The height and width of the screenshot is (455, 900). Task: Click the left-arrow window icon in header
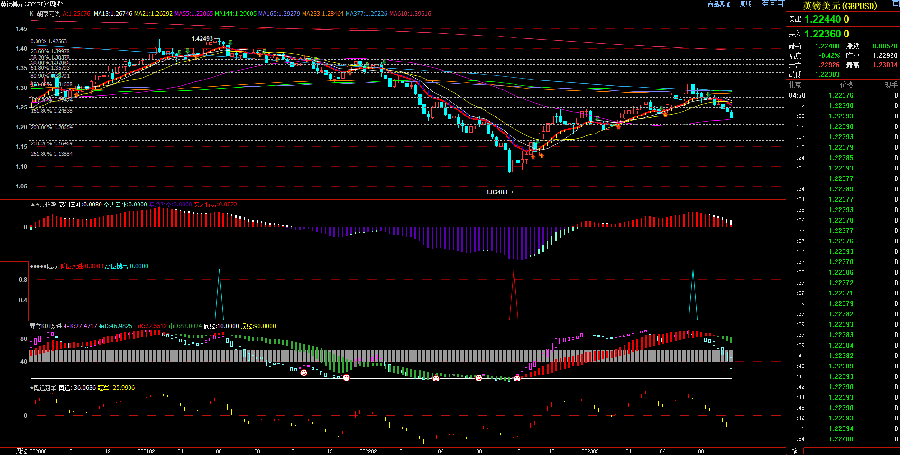[x=765, y=4]
